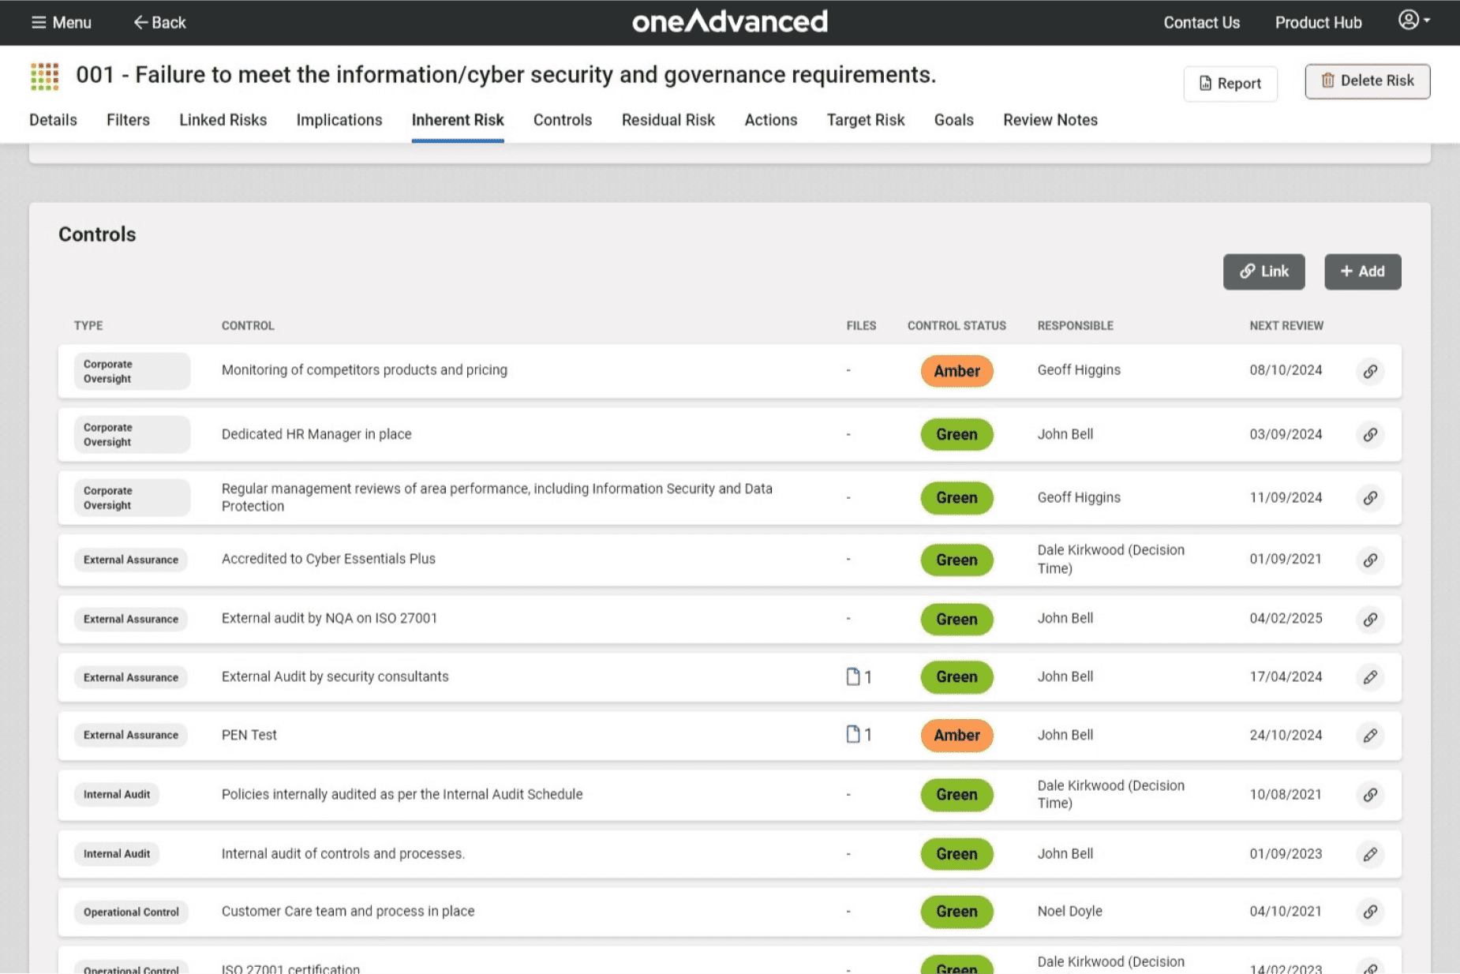Image resolution: width=1460 pixels, height=974 pixels.
Task: Add a new control
Action: point(1362,272)
